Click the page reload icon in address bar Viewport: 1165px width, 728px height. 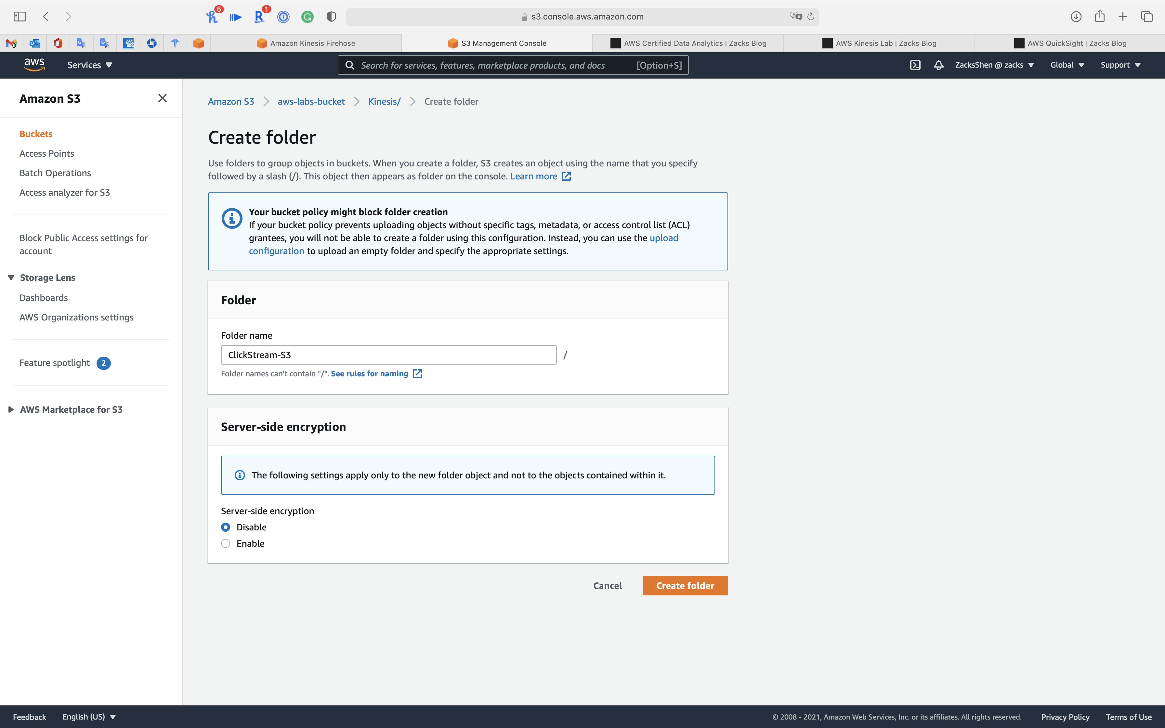[x=811, y=16]
